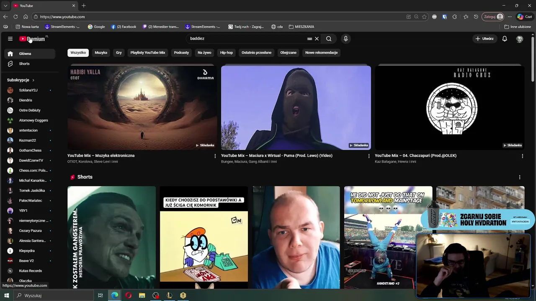Select the Nowe rekomendacje chip

pyautogui.click(x=321, y=53)
